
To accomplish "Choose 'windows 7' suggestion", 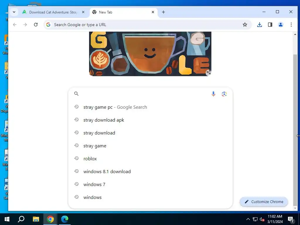I will click(150, 185).
